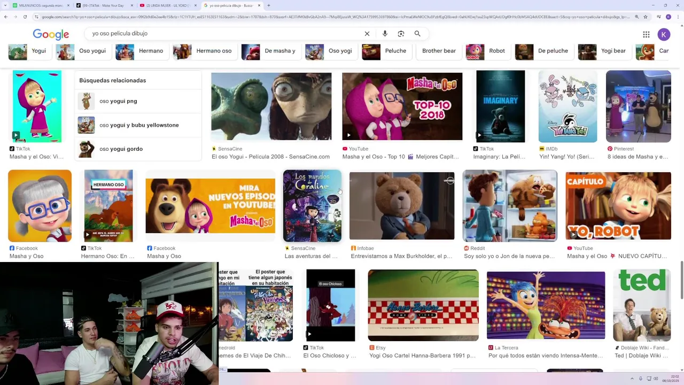Start voice search with microphone icon
Viewport: 684px width, 385px height.
coord(385,34)
